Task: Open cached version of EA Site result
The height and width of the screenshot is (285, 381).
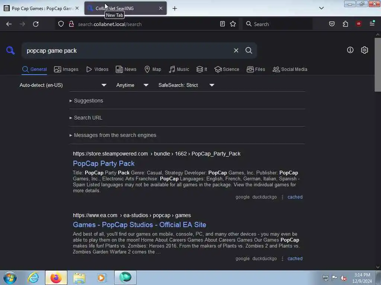Action: pyautogui.click(x=295, y=259)
